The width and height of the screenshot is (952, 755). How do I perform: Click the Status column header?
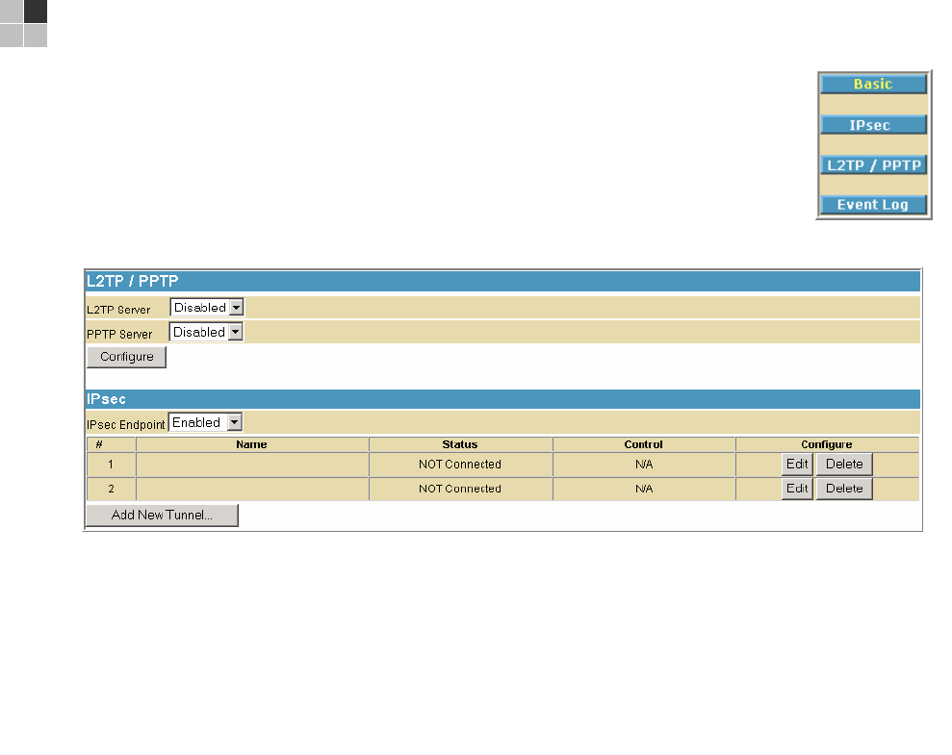pyautogui.click(x=459, y=444)
